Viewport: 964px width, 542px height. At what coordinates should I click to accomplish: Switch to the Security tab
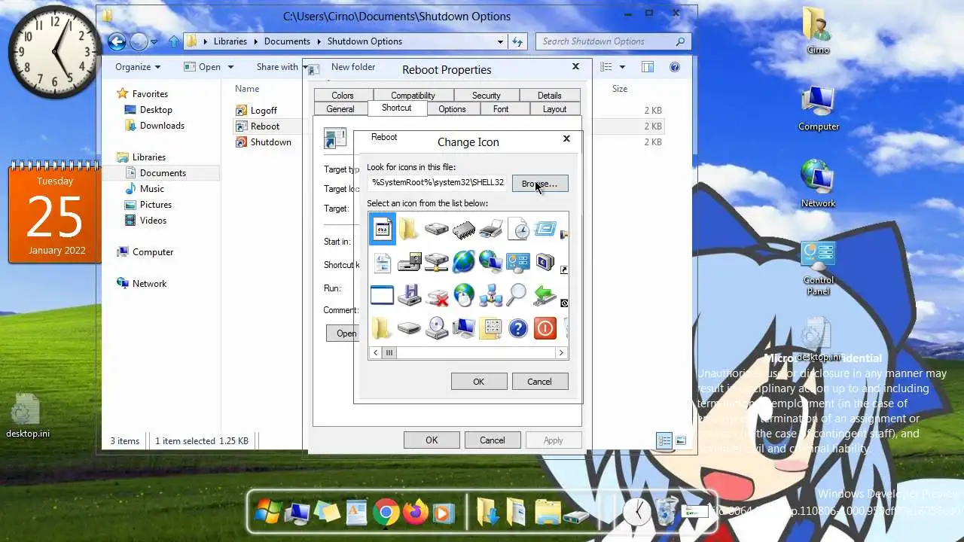point(487,96)
